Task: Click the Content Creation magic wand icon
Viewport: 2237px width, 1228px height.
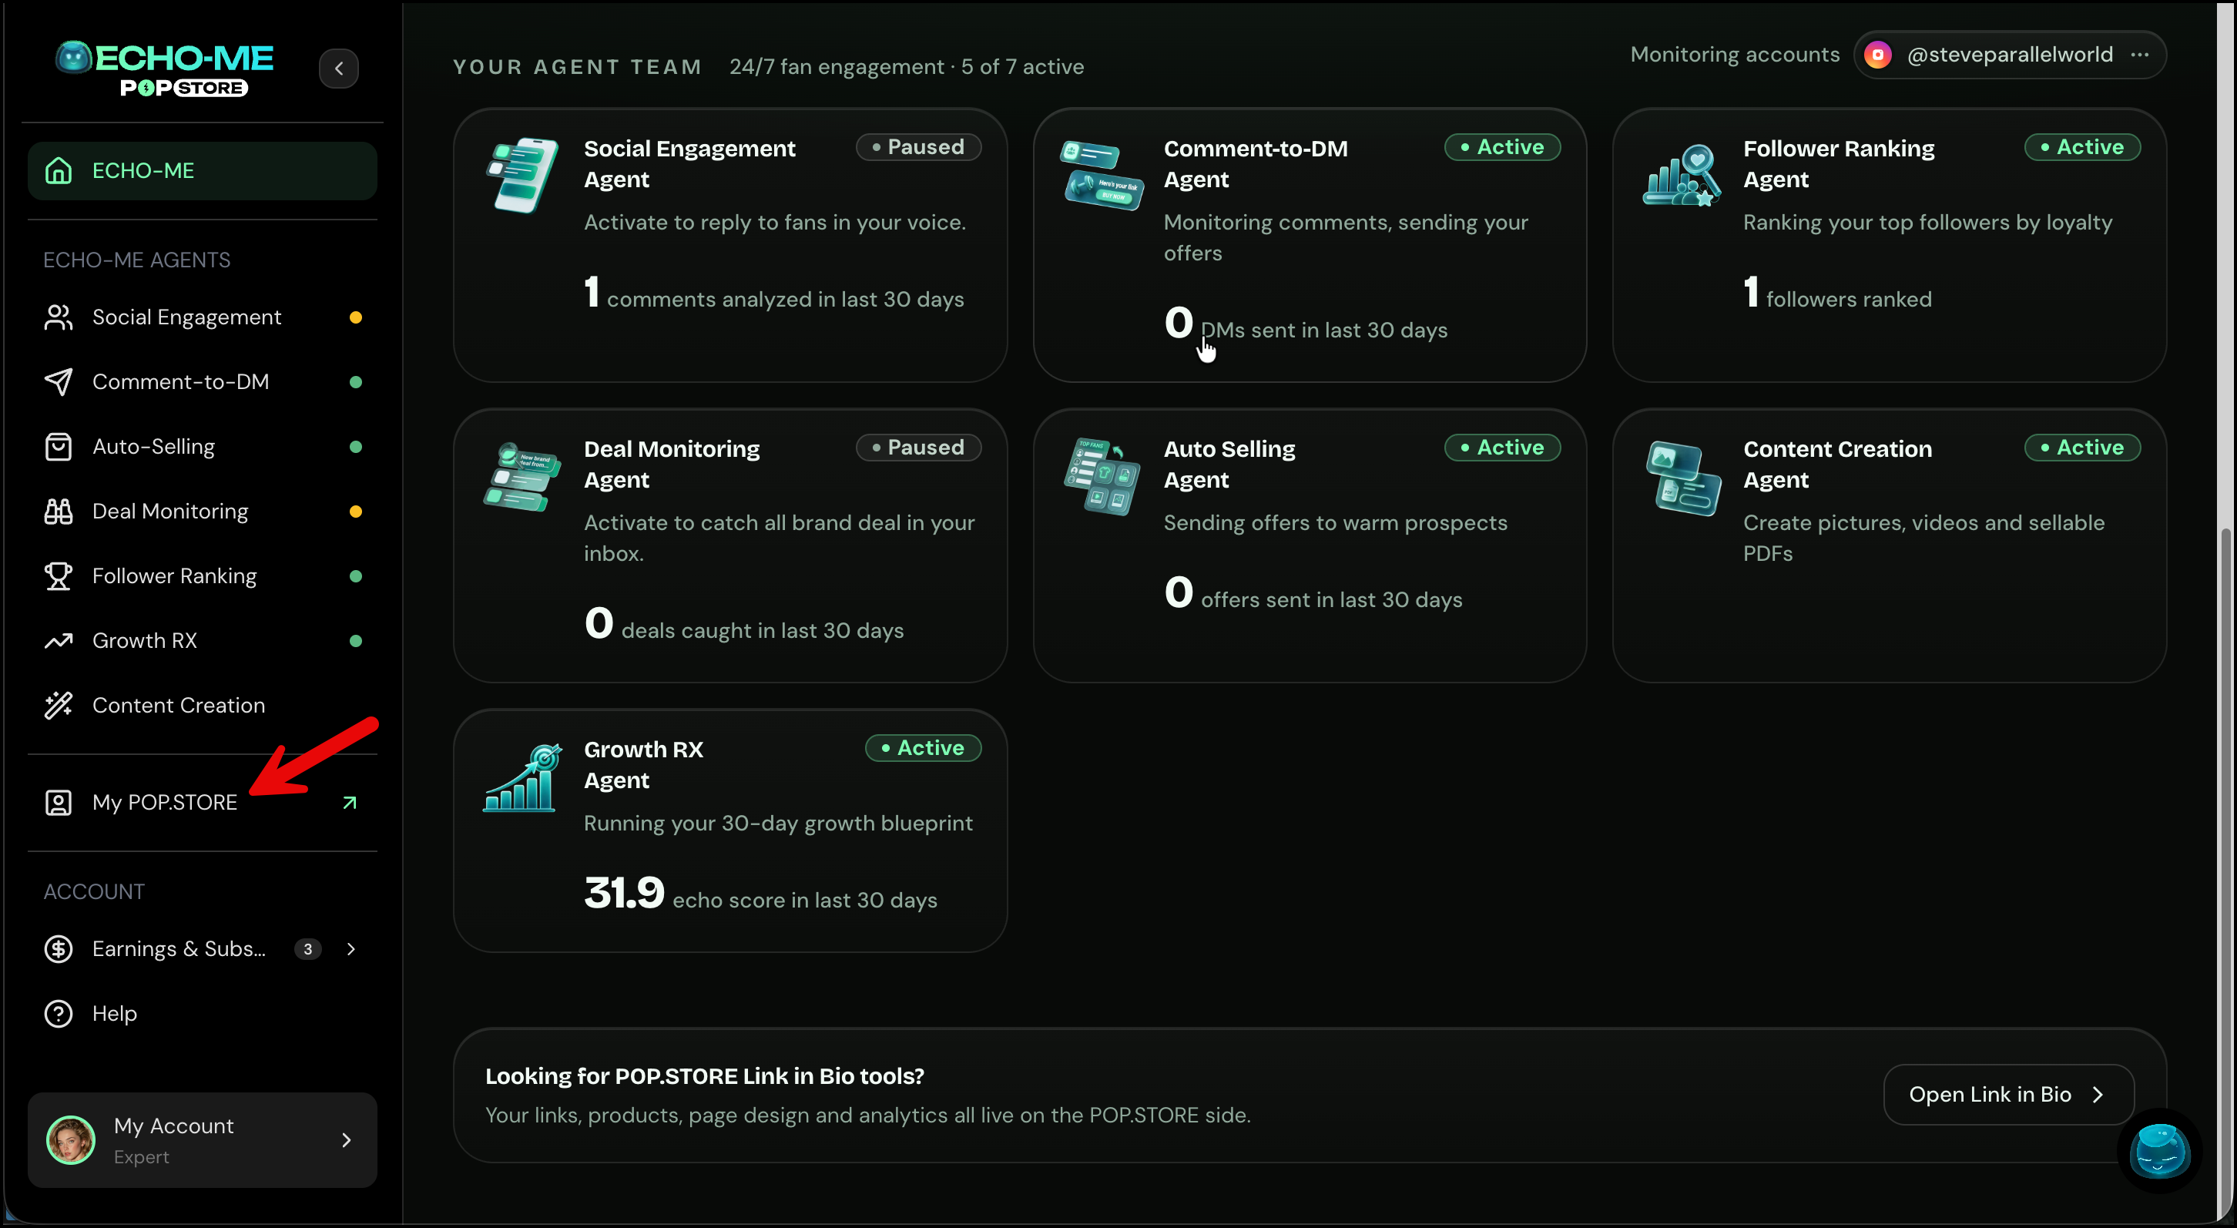Action: [59, 705]
